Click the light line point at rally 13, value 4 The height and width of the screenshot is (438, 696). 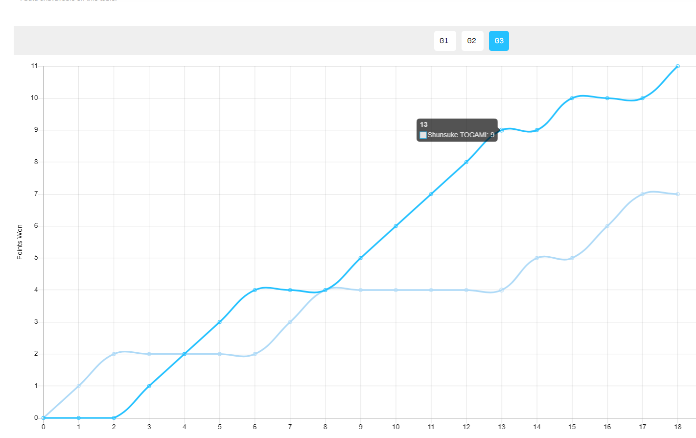click(502, 290)
